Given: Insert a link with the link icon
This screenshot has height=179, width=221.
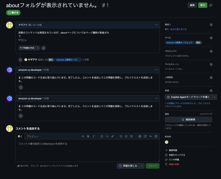Looking at the screenshot, I should pos(113,136).
